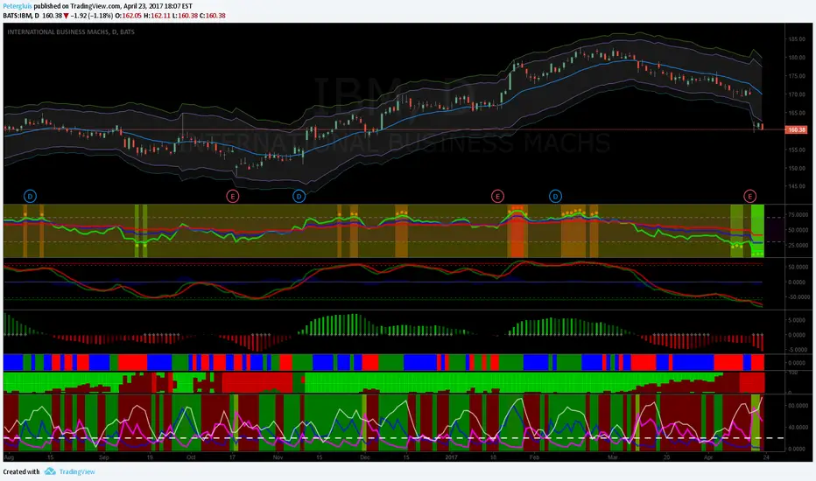Click the 150.00 price axis label

coord(796,168)
